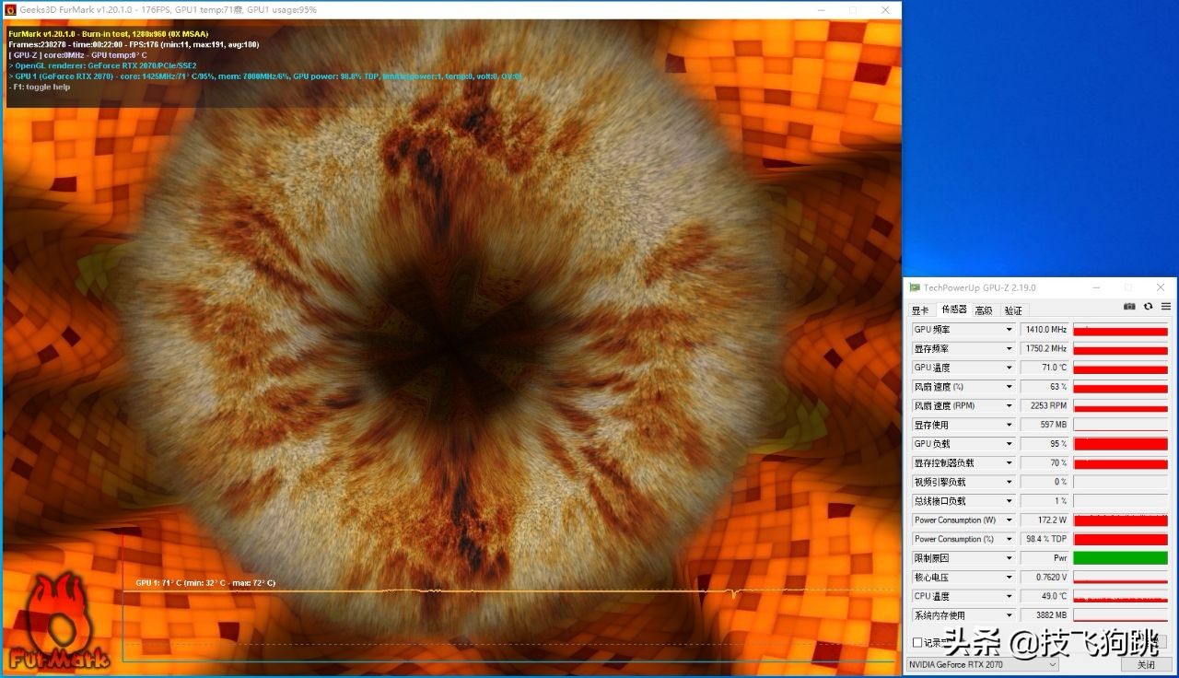Switch to the 显卡 tab
The width and height of the screenshot is (1179, 678).
point(920,310)
